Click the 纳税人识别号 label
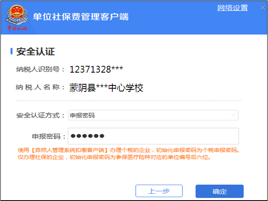Screen dimensions: 268x201 41,69
